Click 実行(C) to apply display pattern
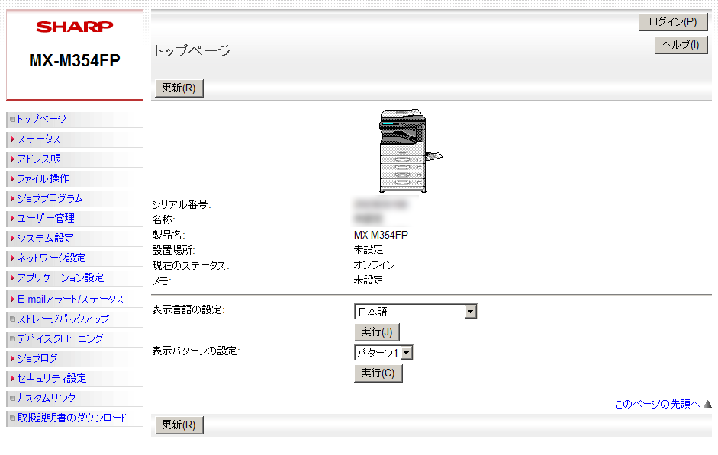The height and width of the screenshot is (455, 718). click(x=378, y=373)
